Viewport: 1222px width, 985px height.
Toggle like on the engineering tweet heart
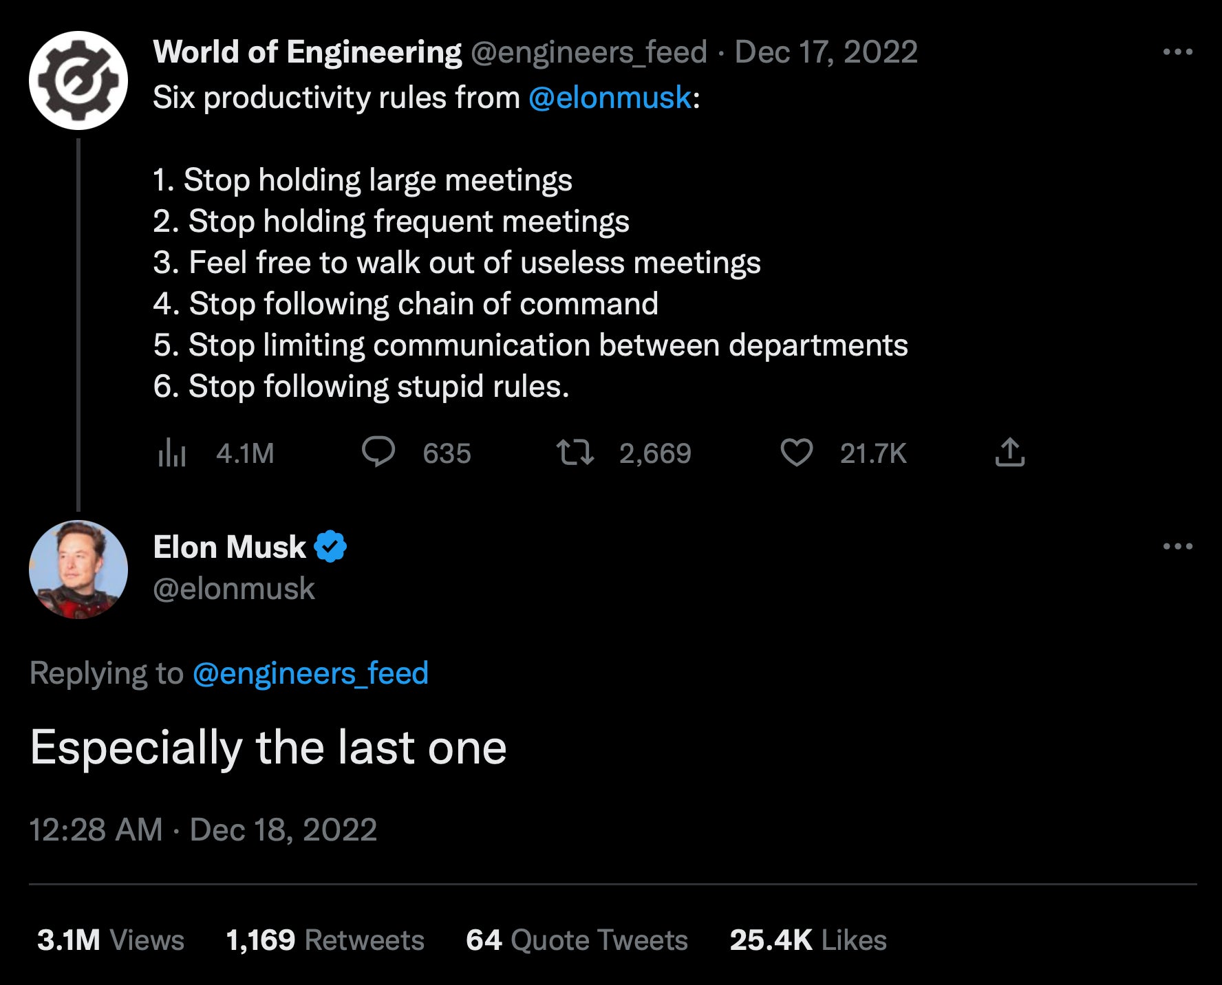798,453
